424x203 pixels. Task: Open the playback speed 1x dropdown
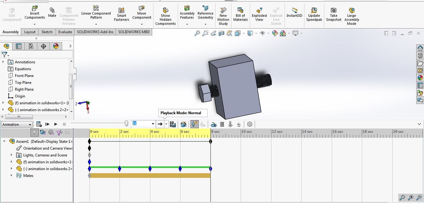pyautogui.click(x=153, y=124)
